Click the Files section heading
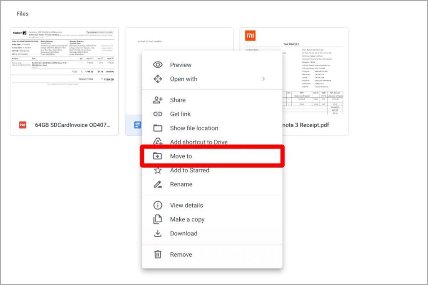Viewport: 428px width, 285px height. tap(23, 14)
